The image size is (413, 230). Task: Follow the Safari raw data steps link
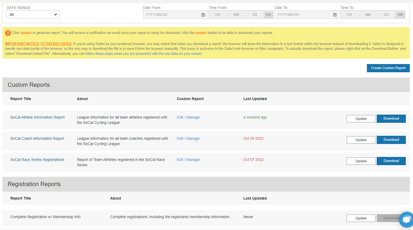(x=143, y=54)
